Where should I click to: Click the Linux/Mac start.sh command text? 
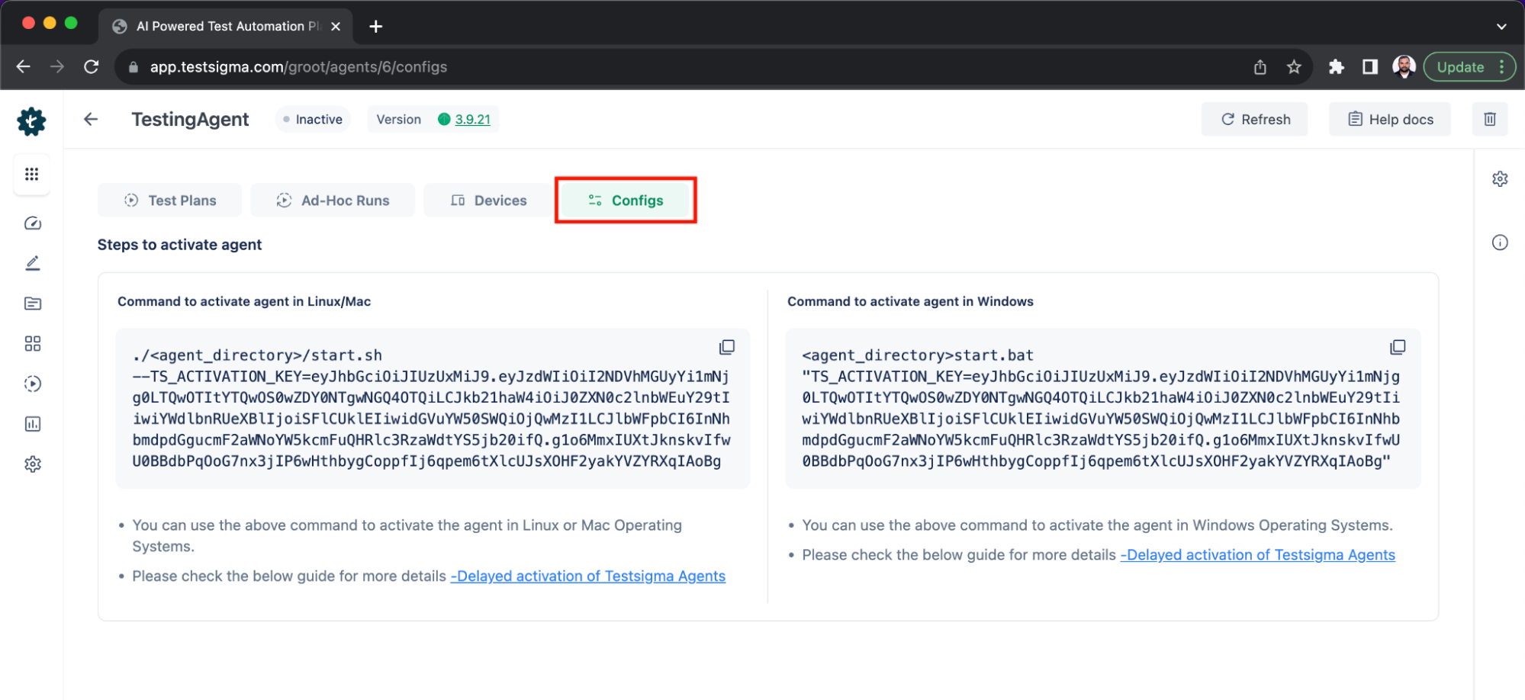432,408
